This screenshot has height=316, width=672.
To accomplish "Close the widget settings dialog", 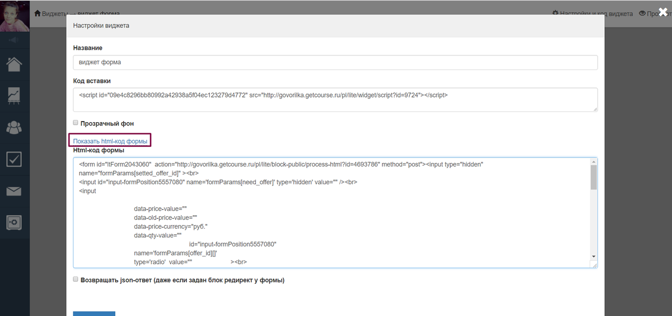I will point(664,11).
